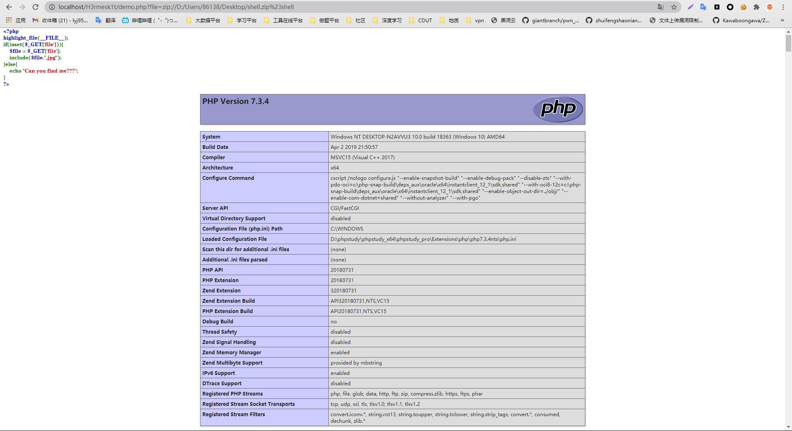Image resolution: width=792 pixels, height=431 pixels.
Task: Open the 文件上传漏洞限制 bookmark
Action: coord(676,20)
